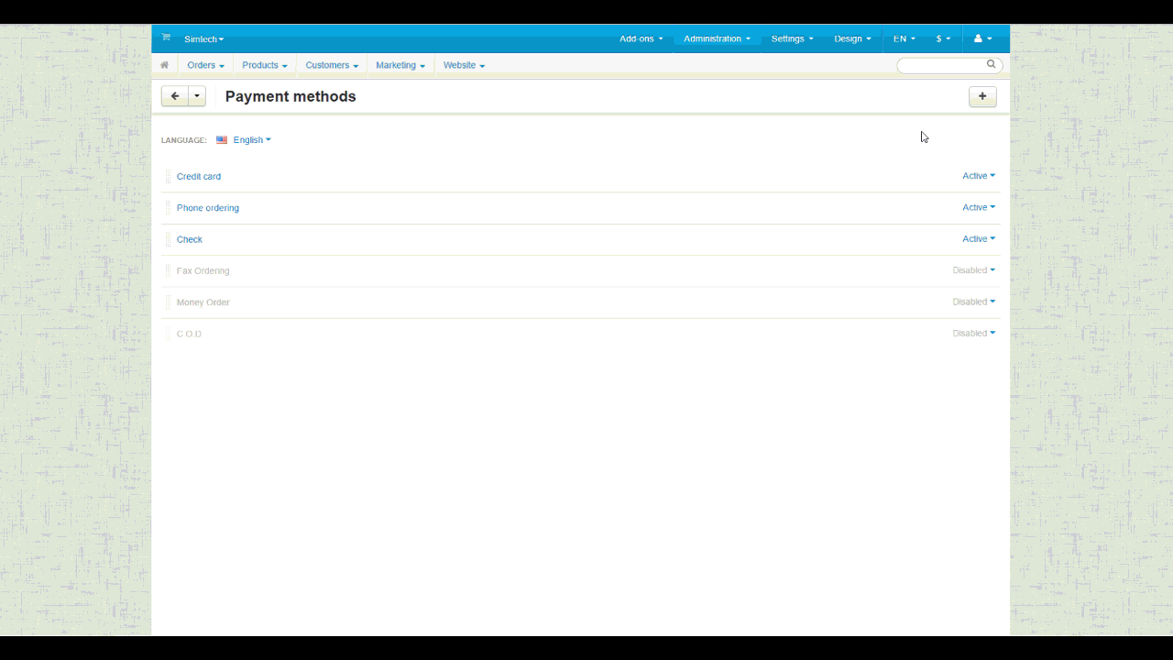This screenshot has height=660, width=1173.
Task: Toggle Fax Ordering Disabled status
Action: 973,270
